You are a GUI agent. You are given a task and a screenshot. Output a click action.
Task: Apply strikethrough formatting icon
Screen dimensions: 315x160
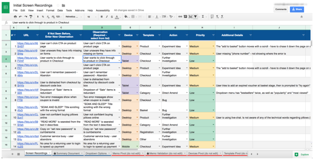(112, 17)
